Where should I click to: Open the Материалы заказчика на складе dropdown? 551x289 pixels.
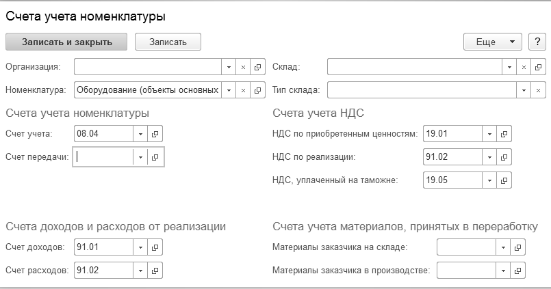point(502,247)
